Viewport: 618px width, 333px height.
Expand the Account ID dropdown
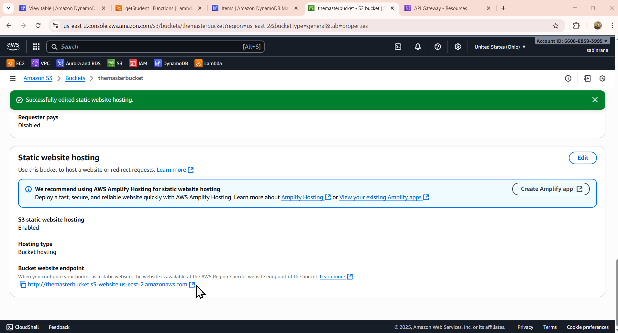pos(572,41)
